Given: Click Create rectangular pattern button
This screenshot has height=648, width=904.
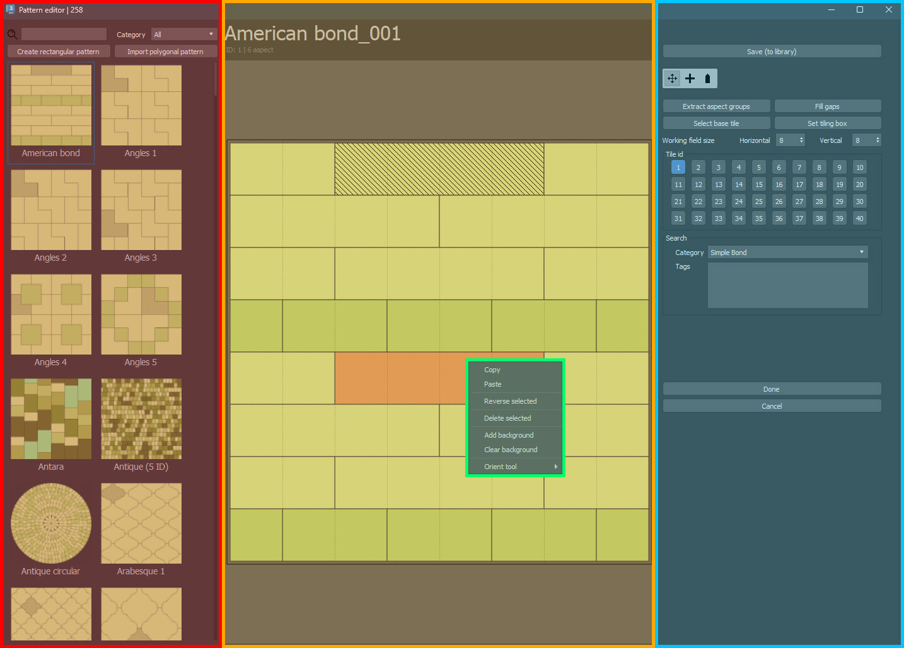Looking at the screenshot, I should pos(58,52).
